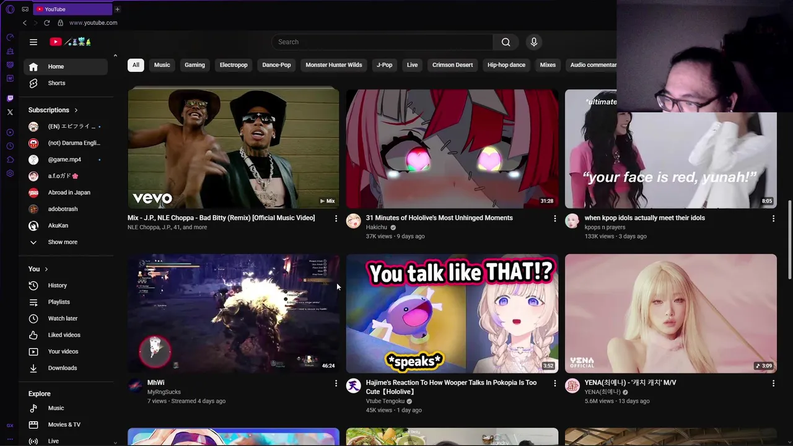The image size is (793, 446).
Task: Open Twitch in browser sidebar
Action: (10, 98)
